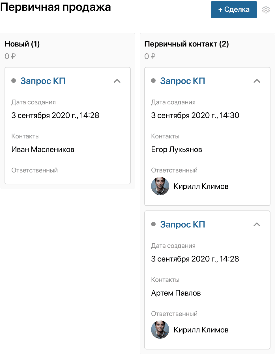Click status dot on Иван Маслеников's deal

(x=14, y=81)
